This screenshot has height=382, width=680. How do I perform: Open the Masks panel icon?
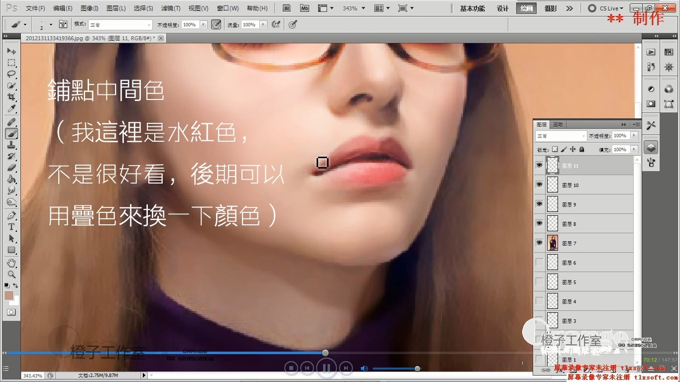651,103
